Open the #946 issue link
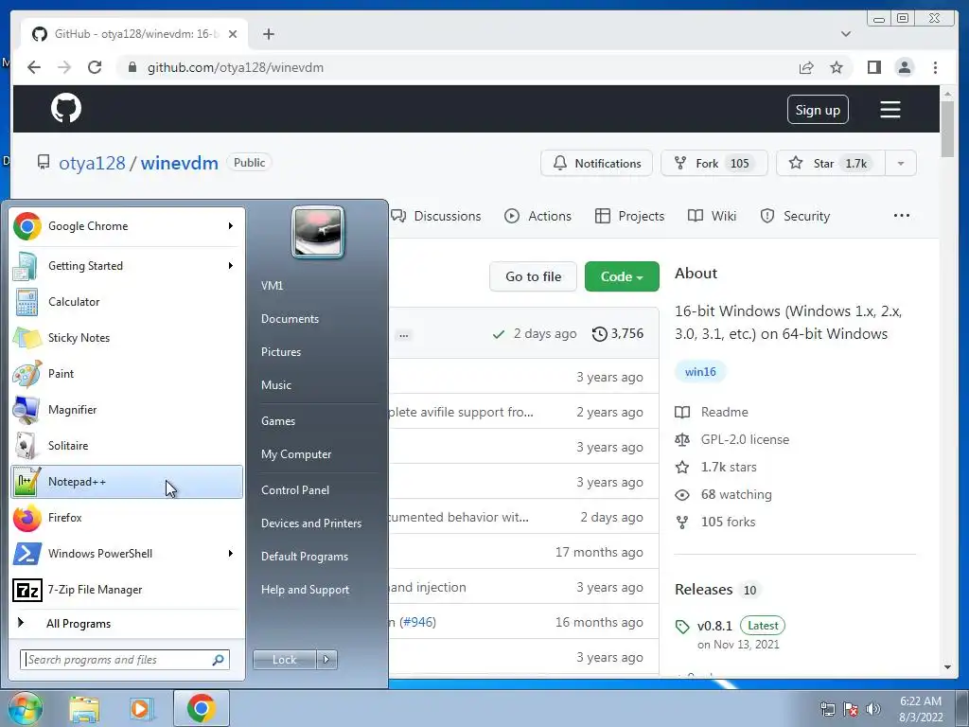Screen dimensions: 969x727 click(x=418, y=622)
